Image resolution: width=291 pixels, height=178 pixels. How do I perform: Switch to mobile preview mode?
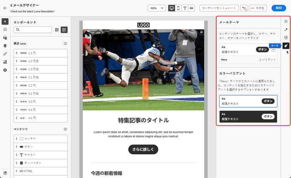tap(178, 8)
